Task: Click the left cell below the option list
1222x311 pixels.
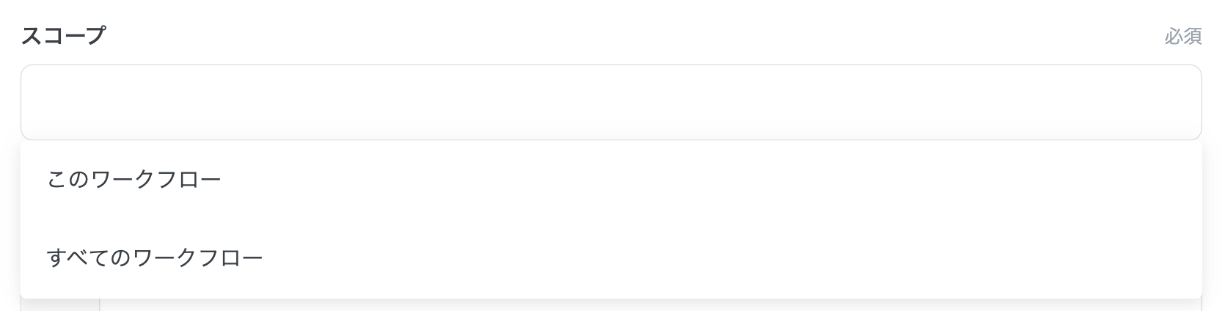Action: pyautogui.click(x=60, y=304)
